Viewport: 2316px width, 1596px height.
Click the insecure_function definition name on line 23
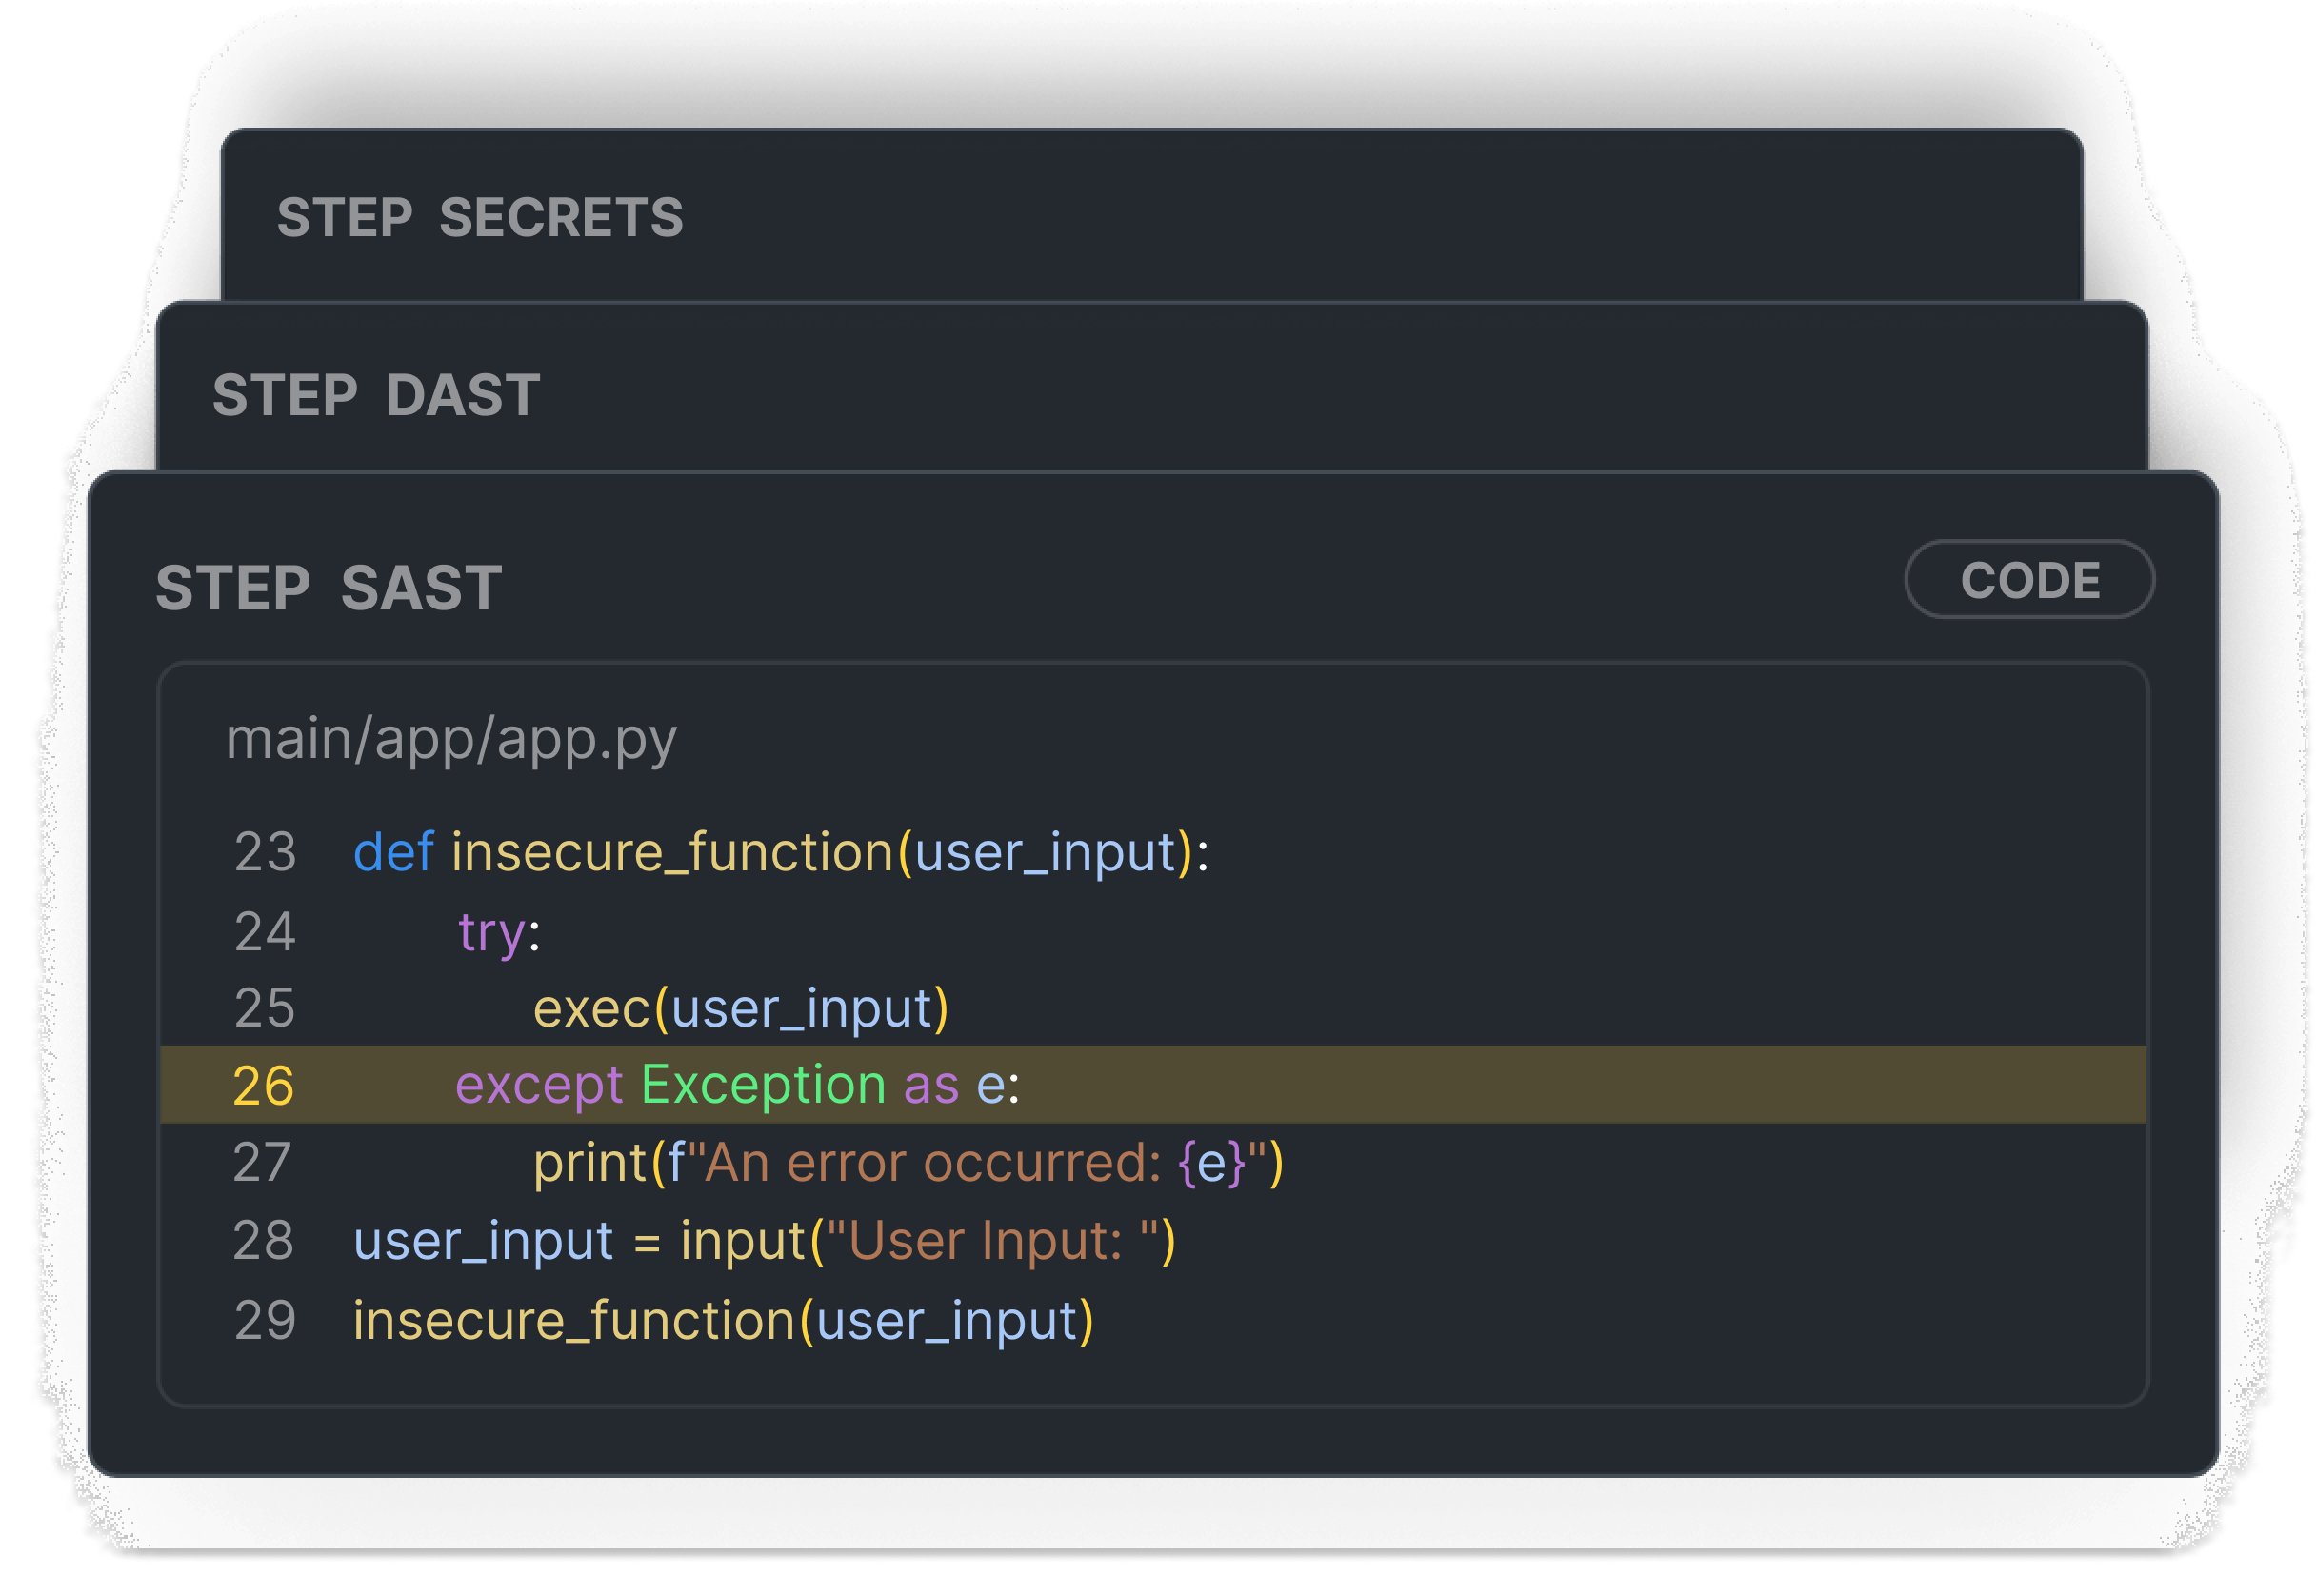(x=672, y=853)
